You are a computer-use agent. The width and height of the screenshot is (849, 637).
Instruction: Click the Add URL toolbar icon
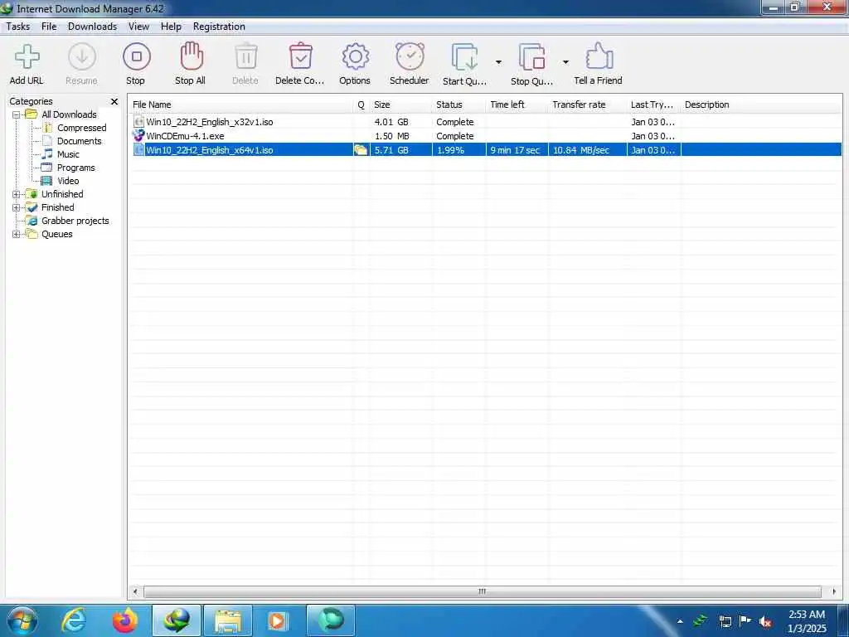(x=27, y=57)
